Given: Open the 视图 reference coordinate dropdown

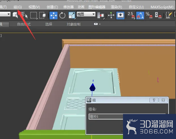Looking at the screenshot, I should pyautogui.click(x=86, y=14).
